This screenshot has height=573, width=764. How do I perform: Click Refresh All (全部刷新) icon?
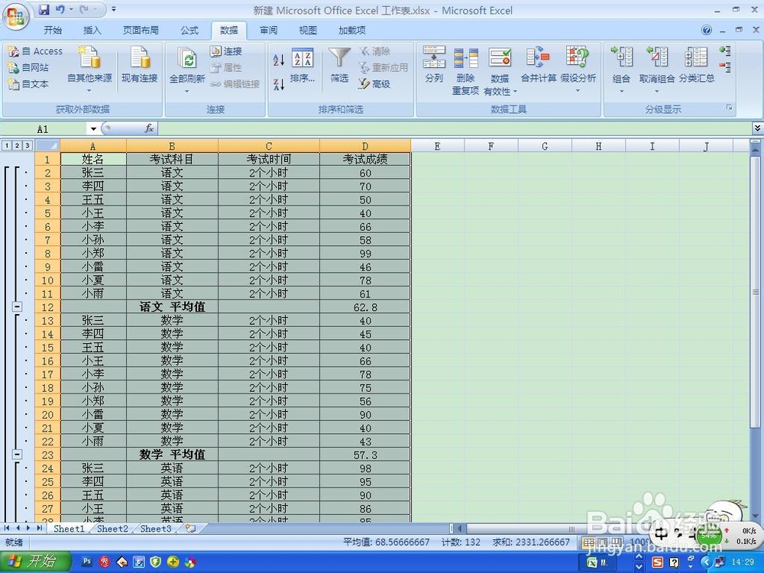click(186, 60)
